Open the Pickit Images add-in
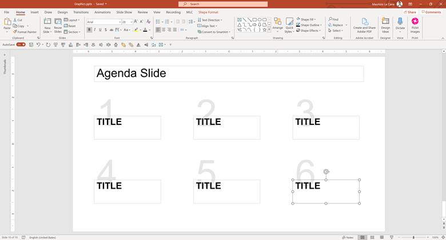The height and width of the screenshot is (240, 446). [x=415, y=21]
